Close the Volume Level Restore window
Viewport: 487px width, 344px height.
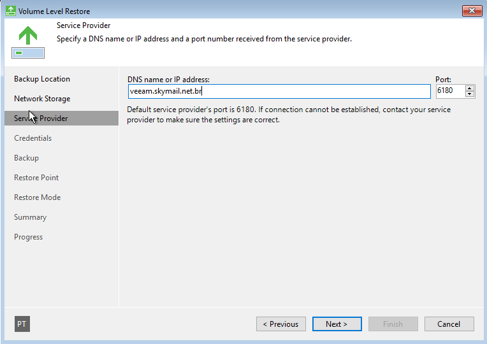(472, 11)
